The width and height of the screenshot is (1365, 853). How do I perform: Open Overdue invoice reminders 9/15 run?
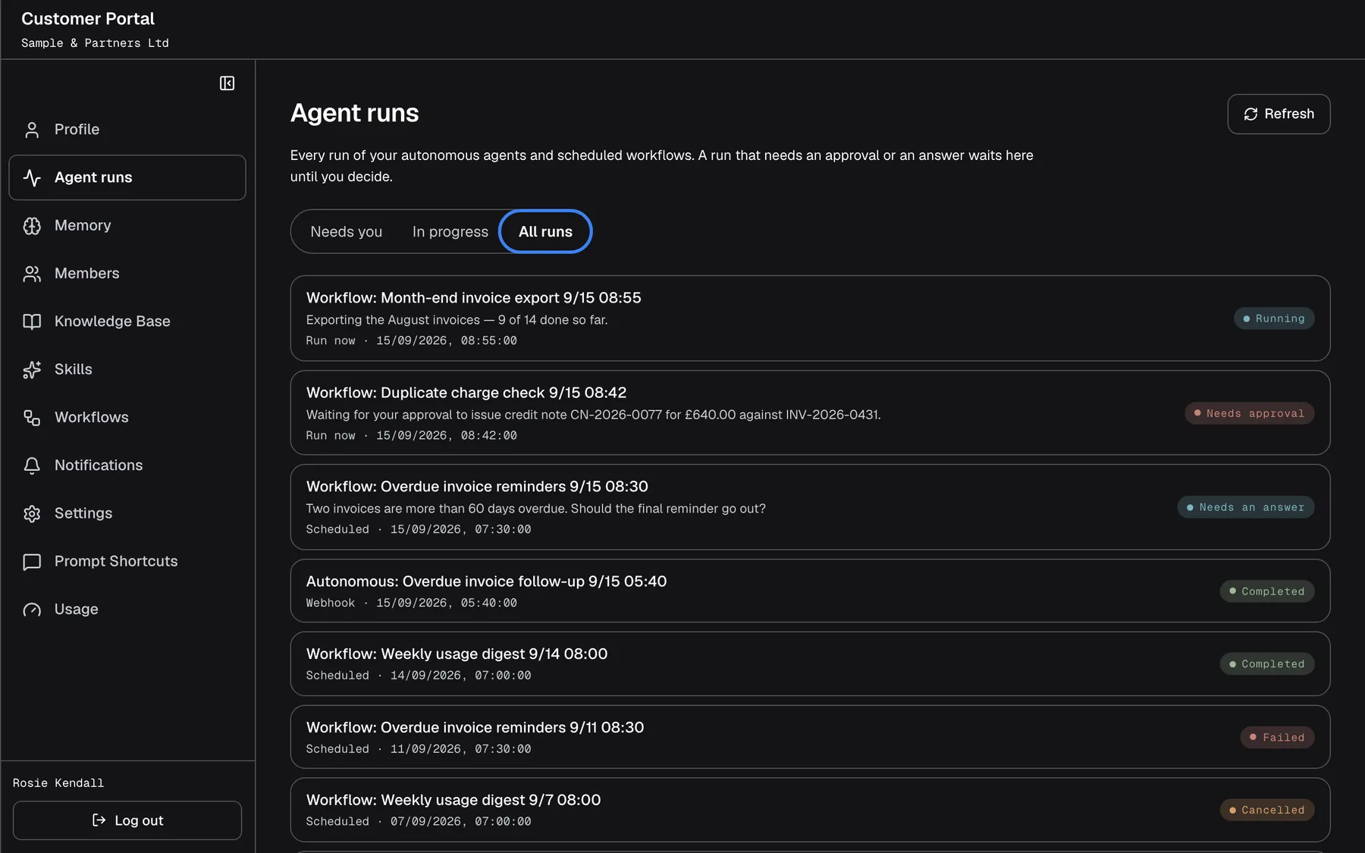(810, 507)
